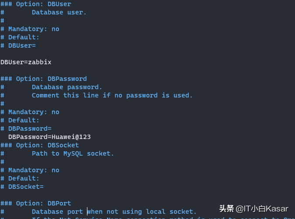Click the word 'zabbix' in DBUser value
The height and width of the screenshot is (219, 295).
(40, 62)
